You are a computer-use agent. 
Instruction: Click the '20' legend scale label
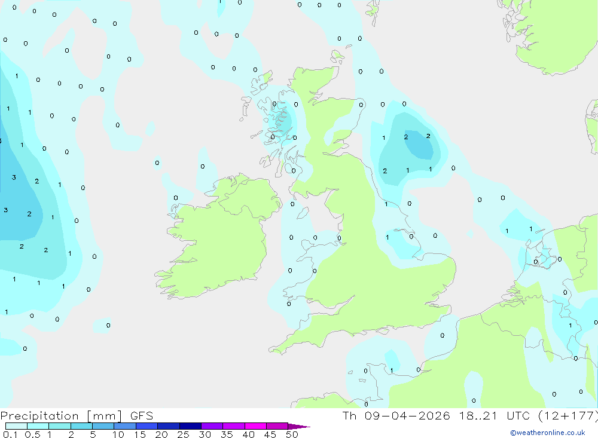coord(161,434)
